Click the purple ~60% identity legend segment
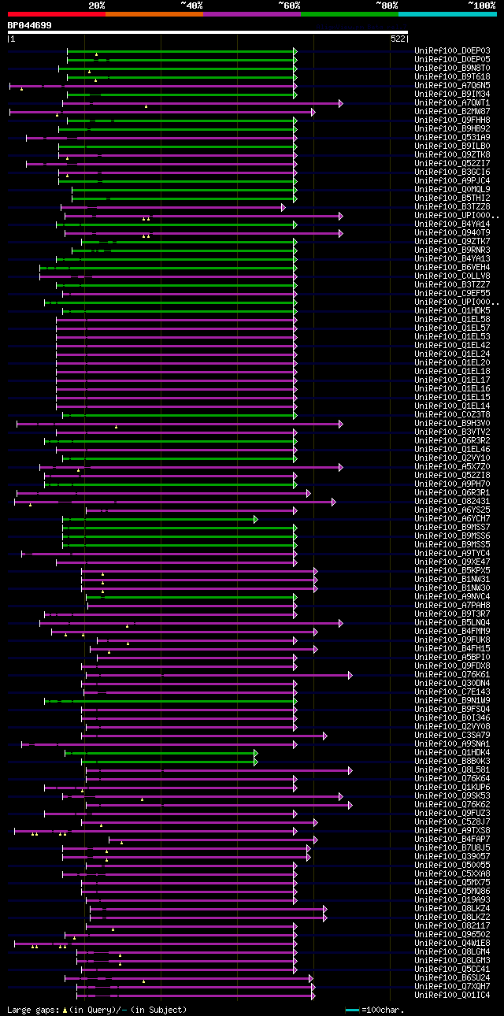The image size is (504, 1016). tap(252, 14)
